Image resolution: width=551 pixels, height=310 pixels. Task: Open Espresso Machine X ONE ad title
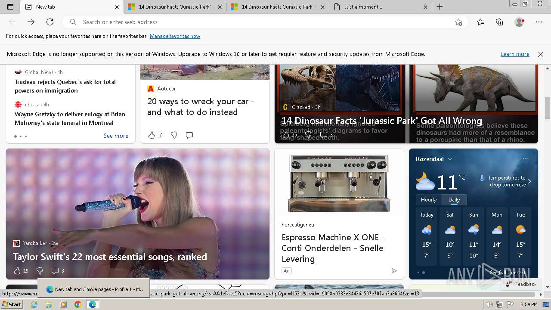(x=333, y=248)
